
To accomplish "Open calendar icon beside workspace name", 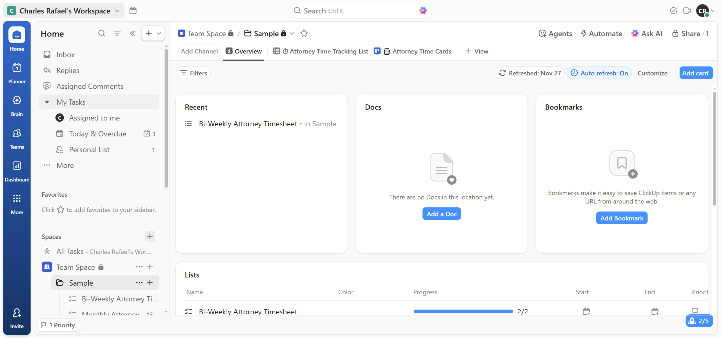I will (x=133, y=11).
